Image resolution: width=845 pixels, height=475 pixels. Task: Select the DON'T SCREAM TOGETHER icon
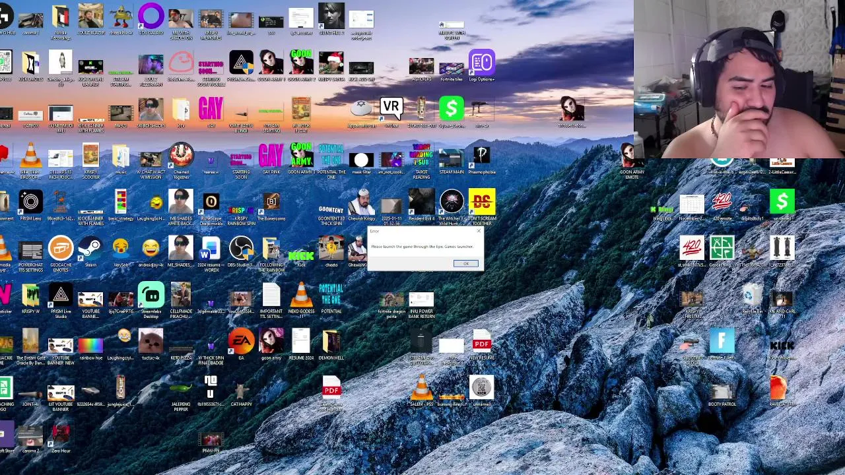[x=482, y=208]
